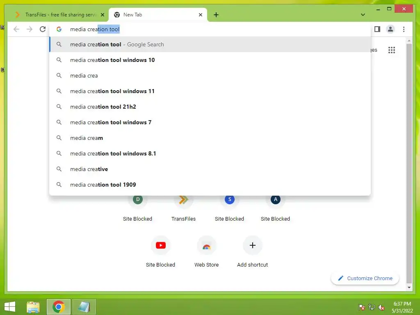Open the profile avatar button
Viewport: 420px width, 315px height.
click(390, 29)
